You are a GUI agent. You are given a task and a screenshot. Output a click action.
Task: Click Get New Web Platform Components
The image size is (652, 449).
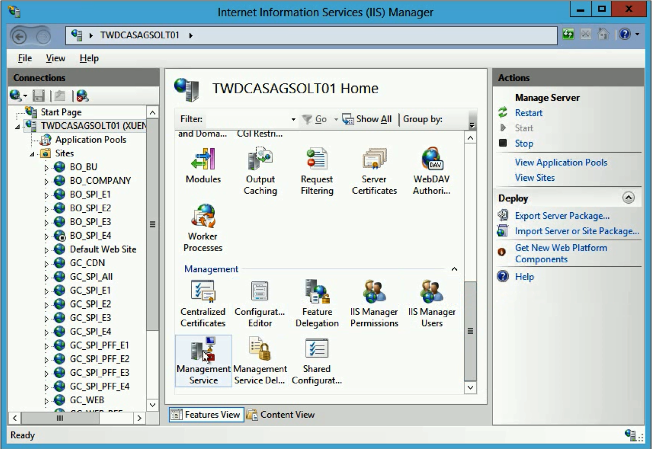pos(561,254)
